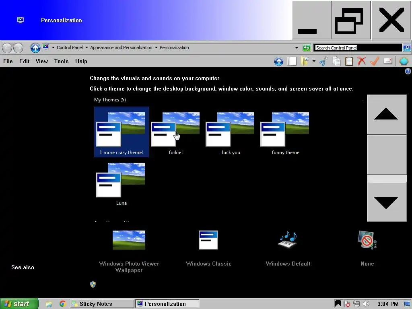Toggle the navigation pane layout icon

click(x=292, y=61)
